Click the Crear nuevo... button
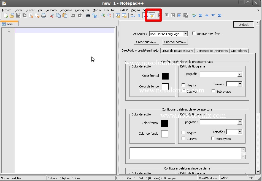The image size is (262, 181). 146,42
